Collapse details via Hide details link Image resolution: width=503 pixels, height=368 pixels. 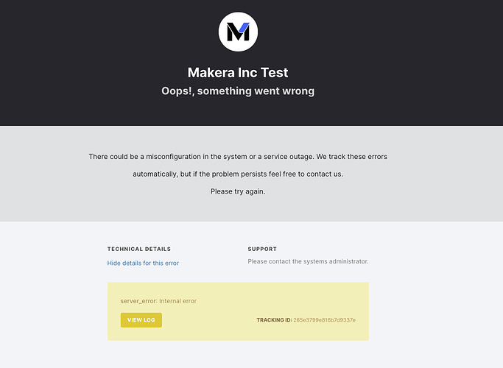pyautogui.click(x=143, y=263)
